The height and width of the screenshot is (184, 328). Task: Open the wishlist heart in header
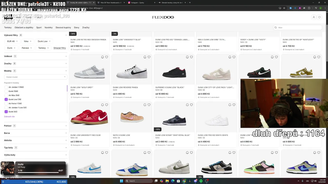pos(319,17)
